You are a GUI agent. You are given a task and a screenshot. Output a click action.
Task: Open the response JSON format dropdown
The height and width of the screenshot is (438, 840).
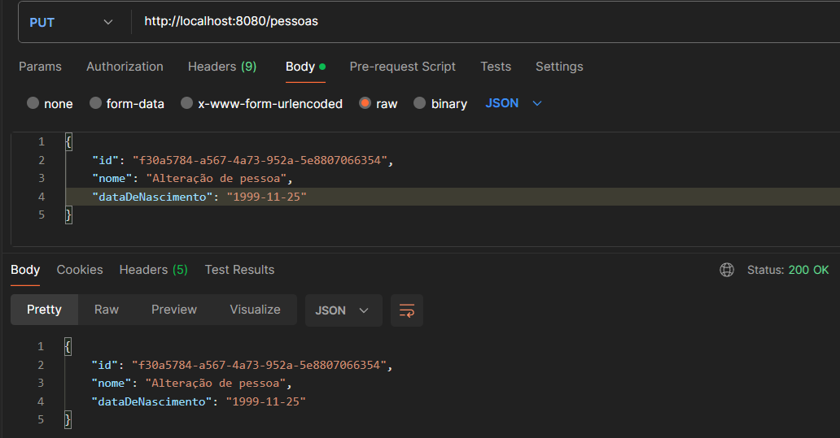point(343,310)
